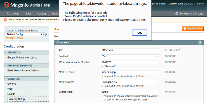This screenshot has height=103, width=207.
Task: Click the Manage Stores link
Action: point(14,38)
